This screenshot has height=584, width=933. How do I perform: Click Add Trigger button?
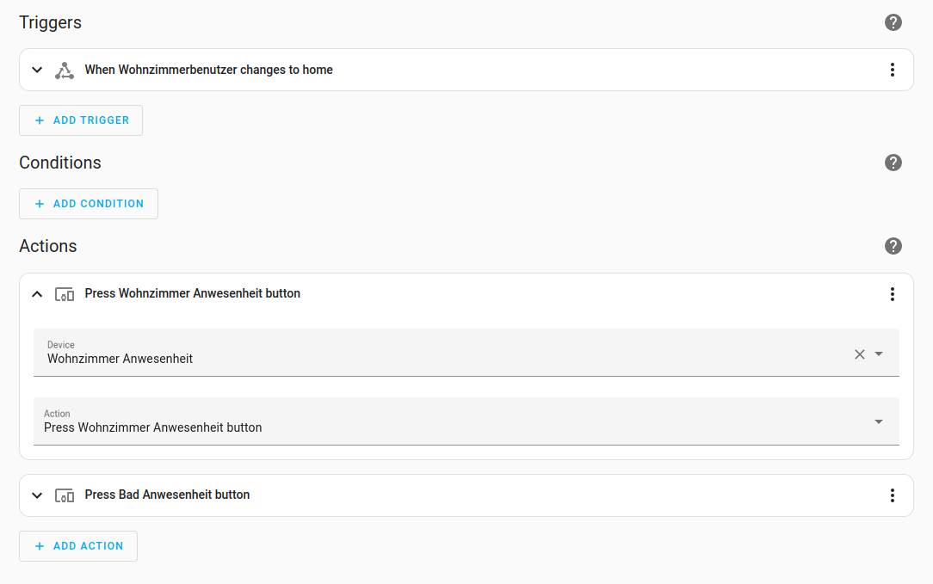(x=81, y=120)
